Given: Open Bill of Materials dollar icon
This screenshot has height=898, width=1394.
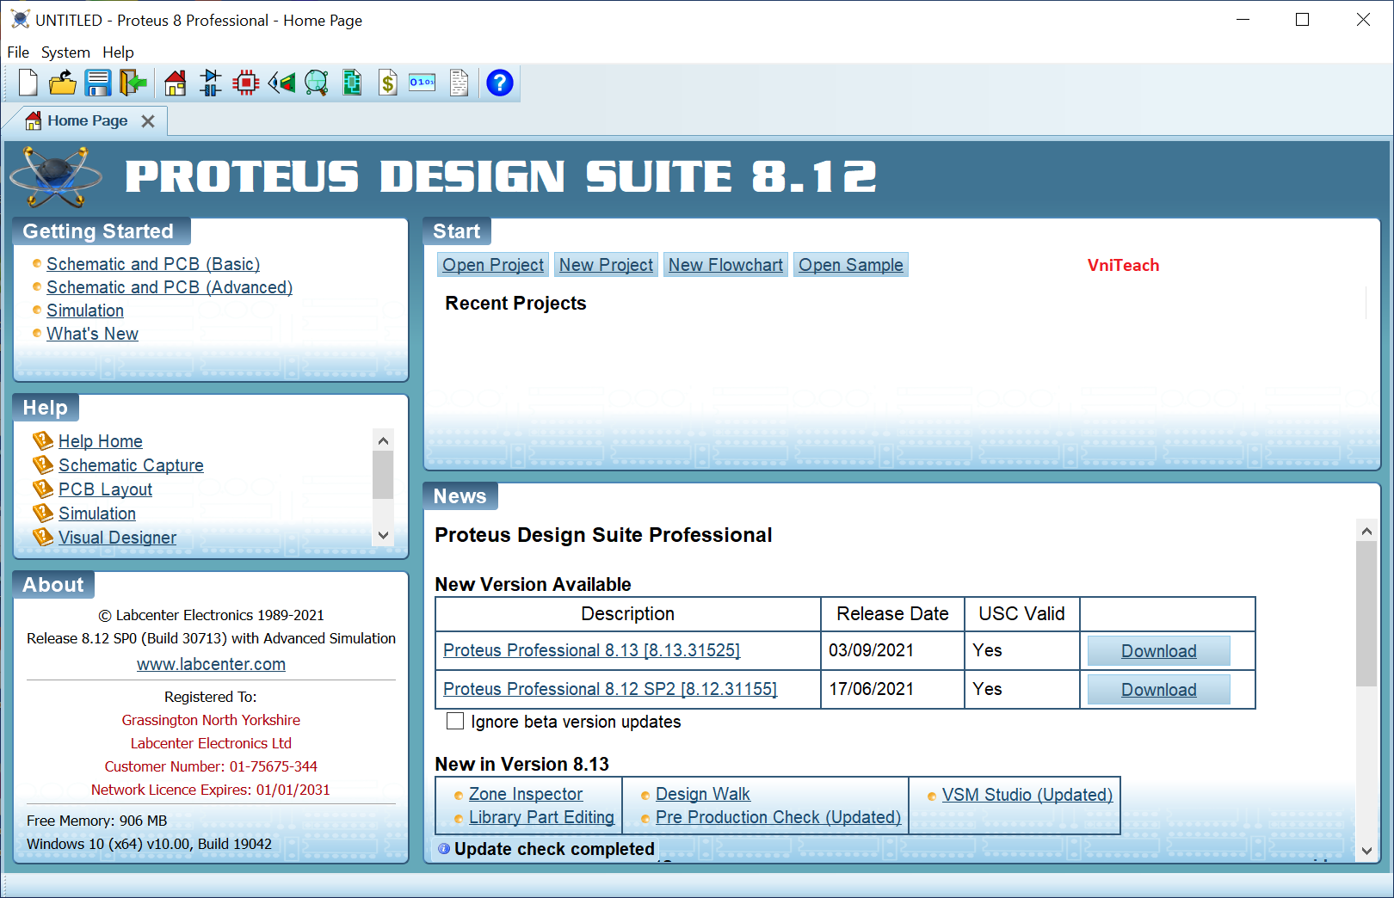Looking at the screenshot, I should pyautogui.click(x=388, y=83).
